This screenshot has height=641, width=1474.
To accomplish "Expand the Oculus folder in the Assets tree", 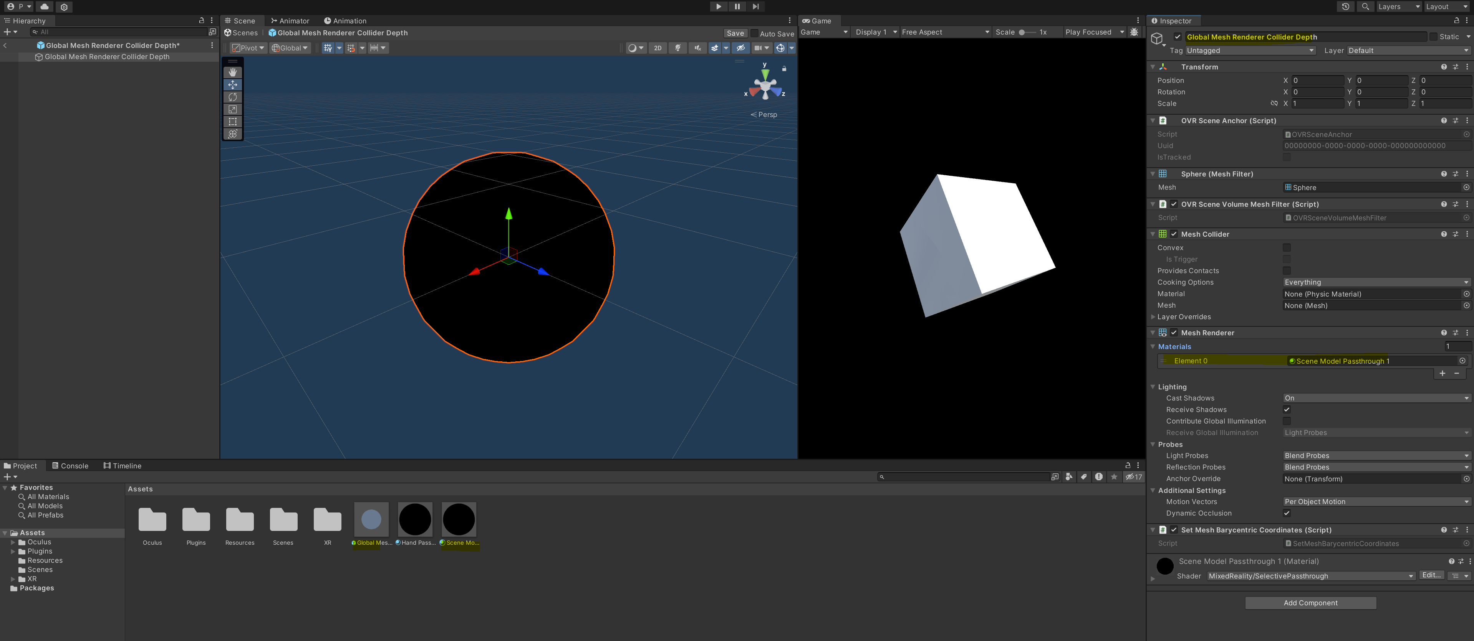I will pyautogui.click(x=13, y=542).
